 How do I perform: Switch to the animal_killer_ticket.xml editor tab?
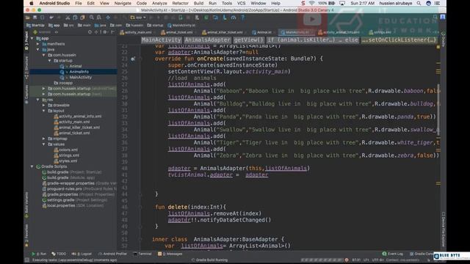[x=225, y=32]
